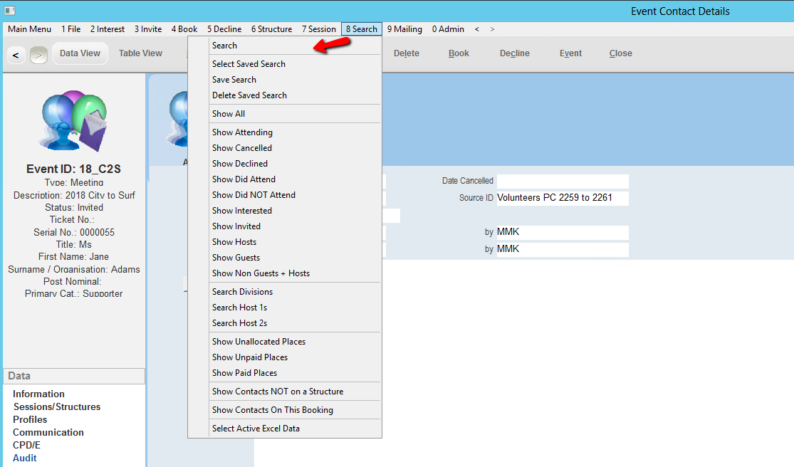Screen dimensions: 794x467
Task: Expand the 6 Structure menu
Action: (x=271, y=29)
